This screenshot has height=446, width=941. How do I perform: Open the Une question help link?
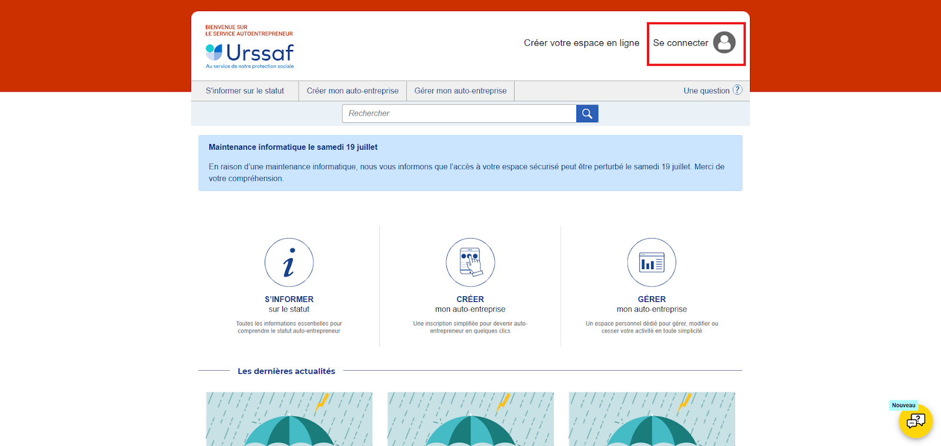click(706, 91)
